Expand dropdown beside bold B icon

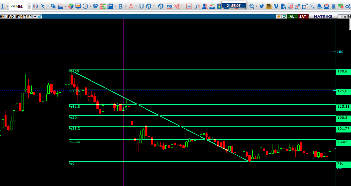click(125, 6)
